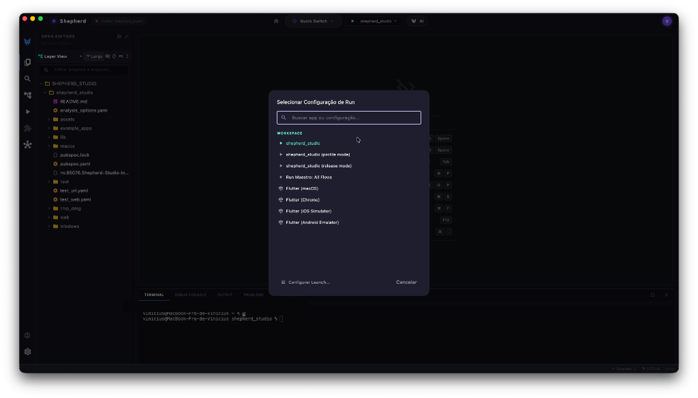This screenshot has width=698, height=398.
Task: Open test_web.yaml file
Action: [75, 199]
